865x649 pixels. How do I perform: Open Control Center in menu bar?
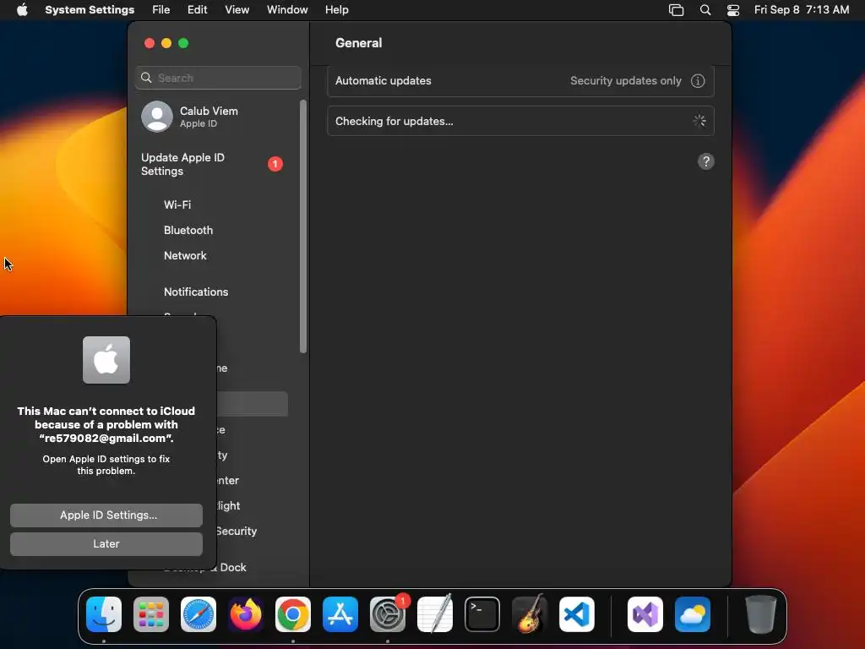(733, 10)
